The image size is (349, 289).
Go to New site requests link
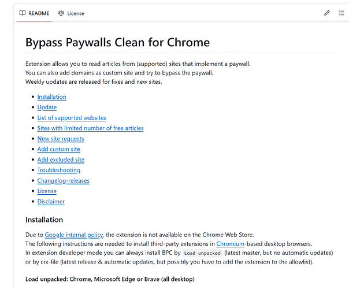click(x=61, y=139)
